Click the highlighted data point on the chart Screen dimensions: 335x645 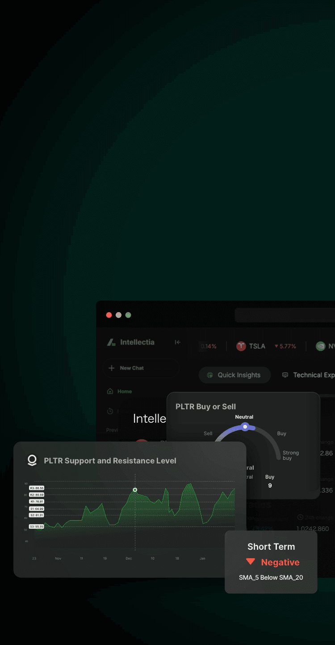point(135,490)
